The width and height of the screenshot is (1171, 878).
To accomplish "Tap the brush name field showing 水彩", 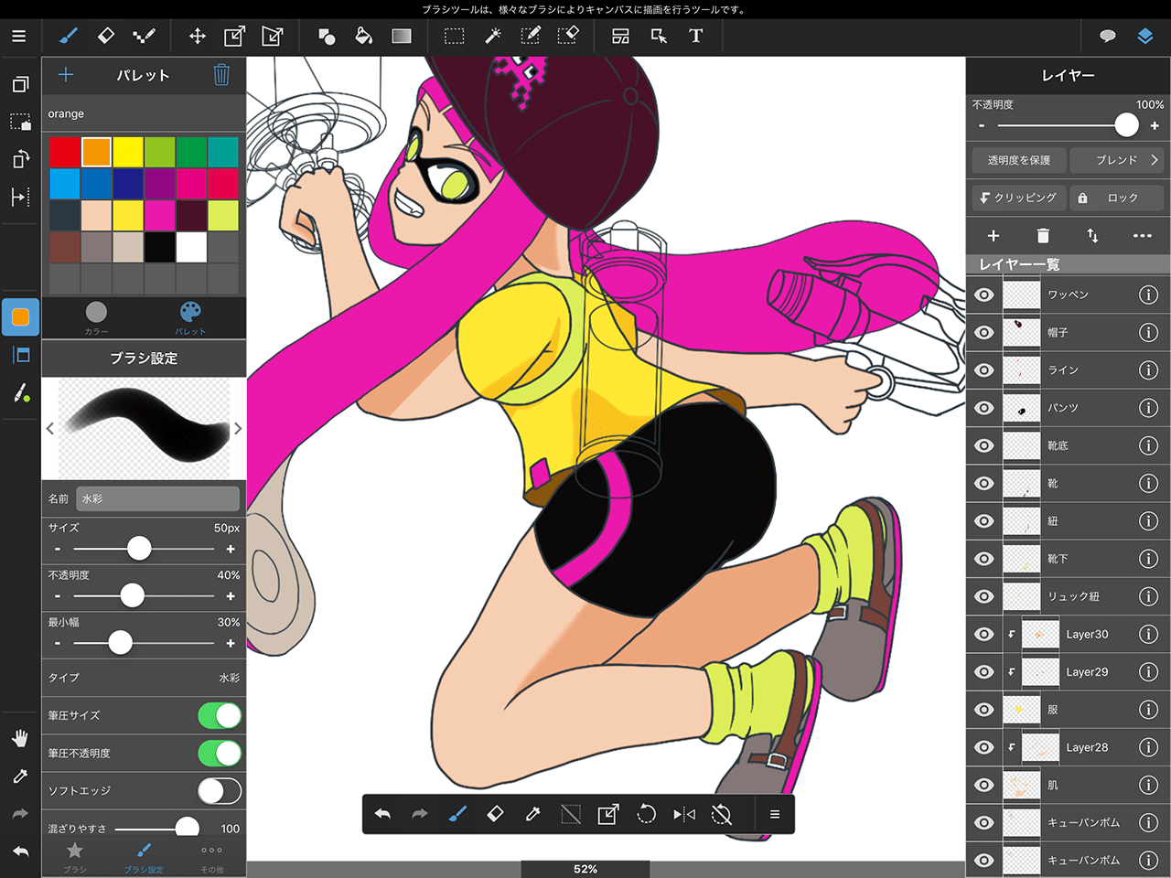I will 157,498.
